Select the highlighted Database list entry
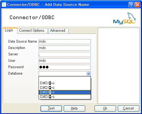 [65, 92]
